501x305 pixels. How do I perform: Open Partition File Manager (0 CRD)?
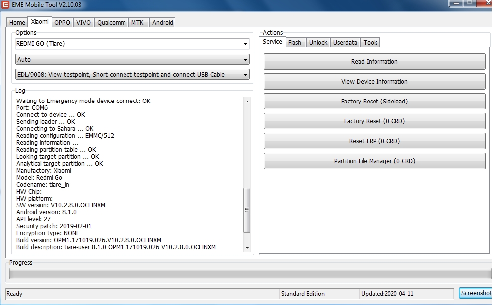click(375, 161)
